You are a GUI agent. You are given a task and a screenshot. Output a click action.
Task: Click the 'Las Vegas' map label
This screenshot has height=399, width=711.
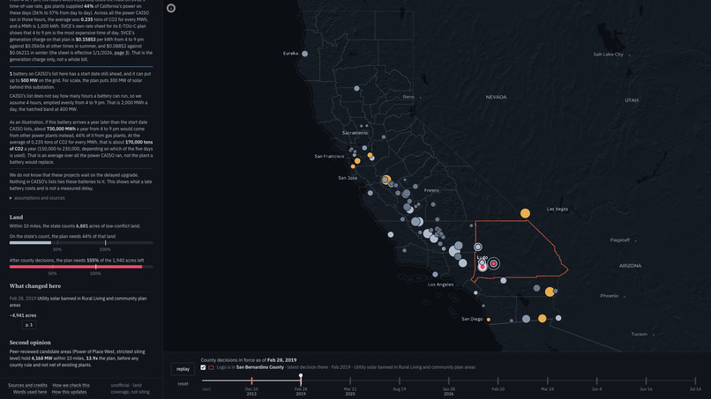(x=558, y=209)
